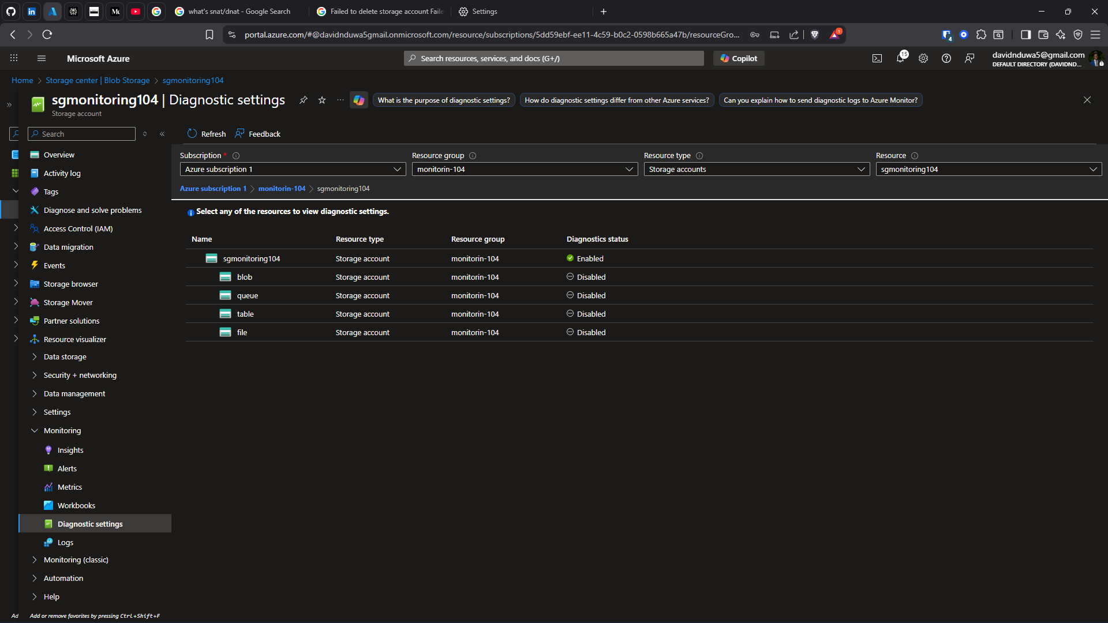This screenshot has width=1108, height=623.
Task: Open the Subscription dropdown
Action: click(293, 169)
